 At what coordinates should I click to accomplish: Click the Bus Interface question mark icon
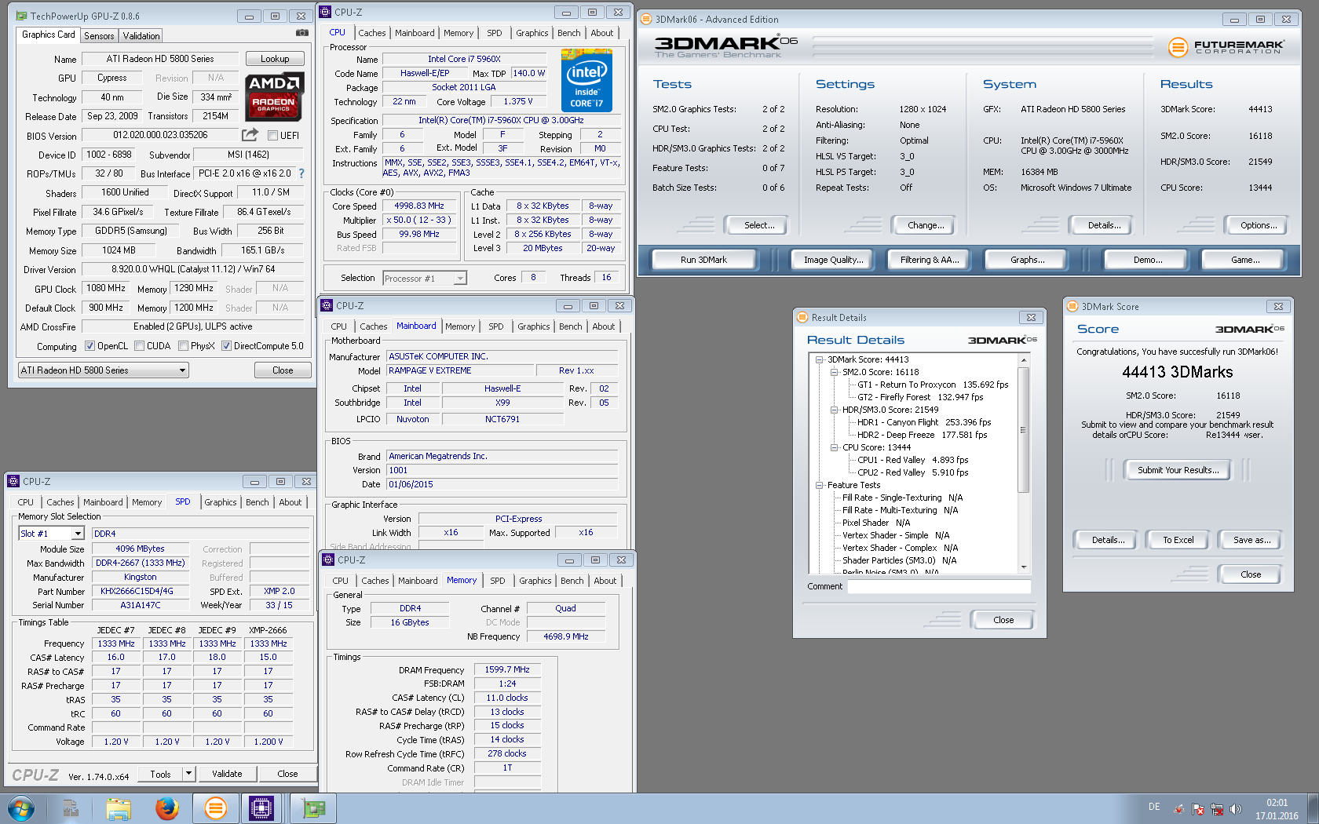301,173
